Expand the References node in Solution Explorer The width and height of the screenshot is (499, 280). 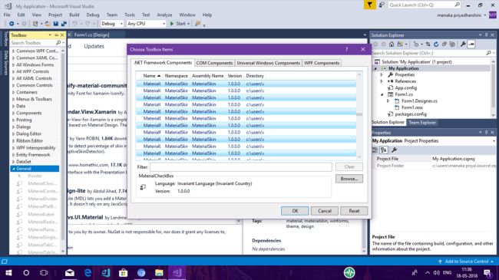click(382, 81)
